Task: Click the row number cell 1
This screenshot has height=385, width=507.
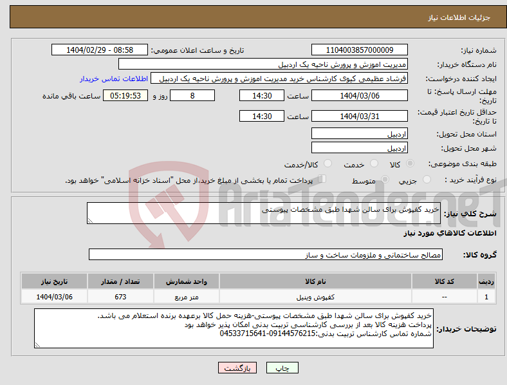Action: [486, 296]
